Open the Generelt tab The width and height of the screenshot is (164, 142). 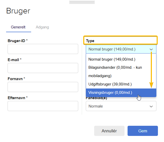pyautogui.click(x=18, y=27)
